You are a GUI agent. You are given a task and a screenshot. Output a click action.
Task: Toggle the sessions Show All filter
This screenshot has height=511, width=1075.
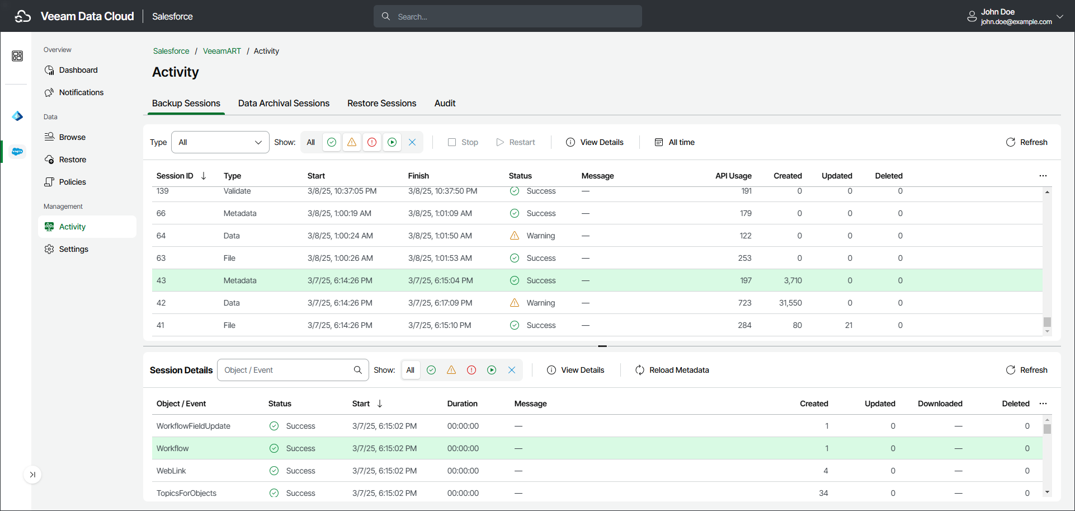(x=311, y=142)
